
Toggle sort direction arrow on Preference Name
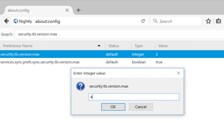click(99, 46)
